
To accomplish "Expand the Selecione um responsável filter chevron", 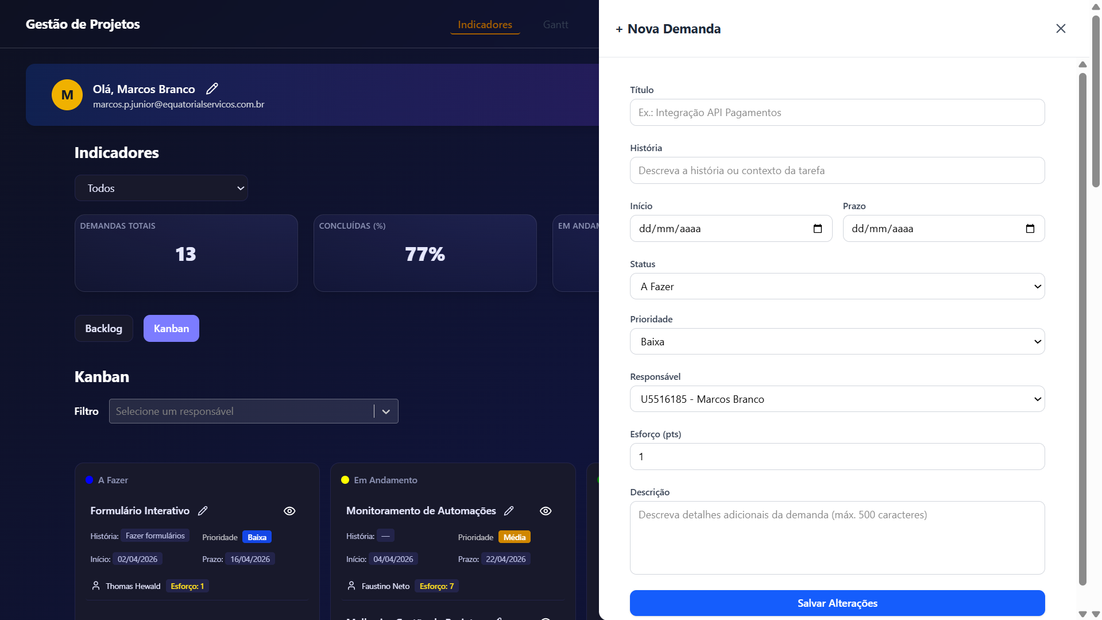I will click(386, 411).
